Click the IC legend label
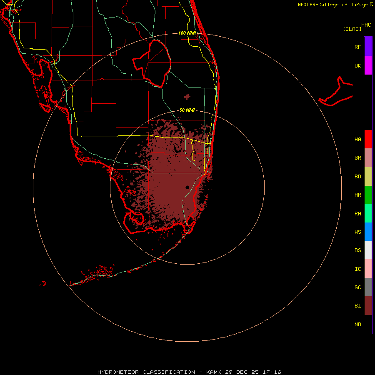This screenshot has width=375, height=375. (x=357, y=269)
